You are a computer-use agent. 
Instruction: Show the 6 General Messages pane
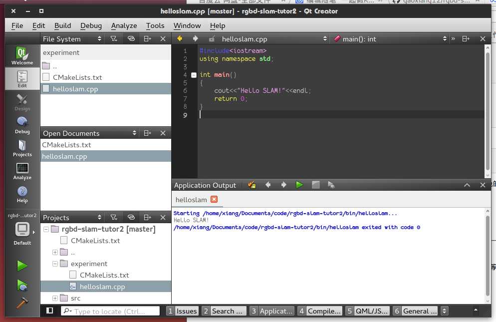[416, 311]
